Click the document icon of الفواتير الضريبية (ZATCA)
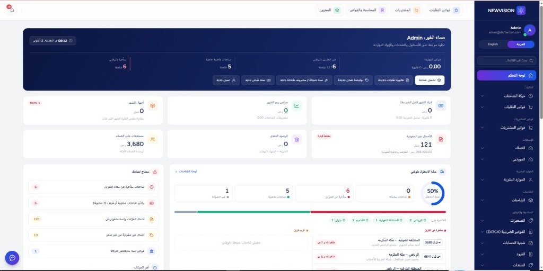Viewport: 543px width, 271px height. coord(531,232)
